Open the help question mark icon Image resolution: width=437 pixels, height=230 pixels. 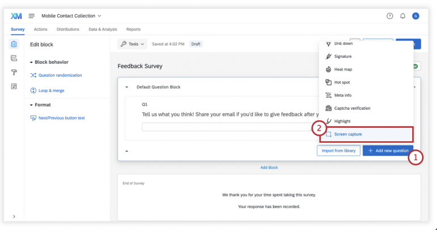click(x=390, y=15)
